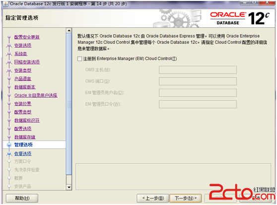This screenshot has height=205, width=277.
Task: Open Oracle 主目录用户选择 step
Action: [x=36, y=95]
